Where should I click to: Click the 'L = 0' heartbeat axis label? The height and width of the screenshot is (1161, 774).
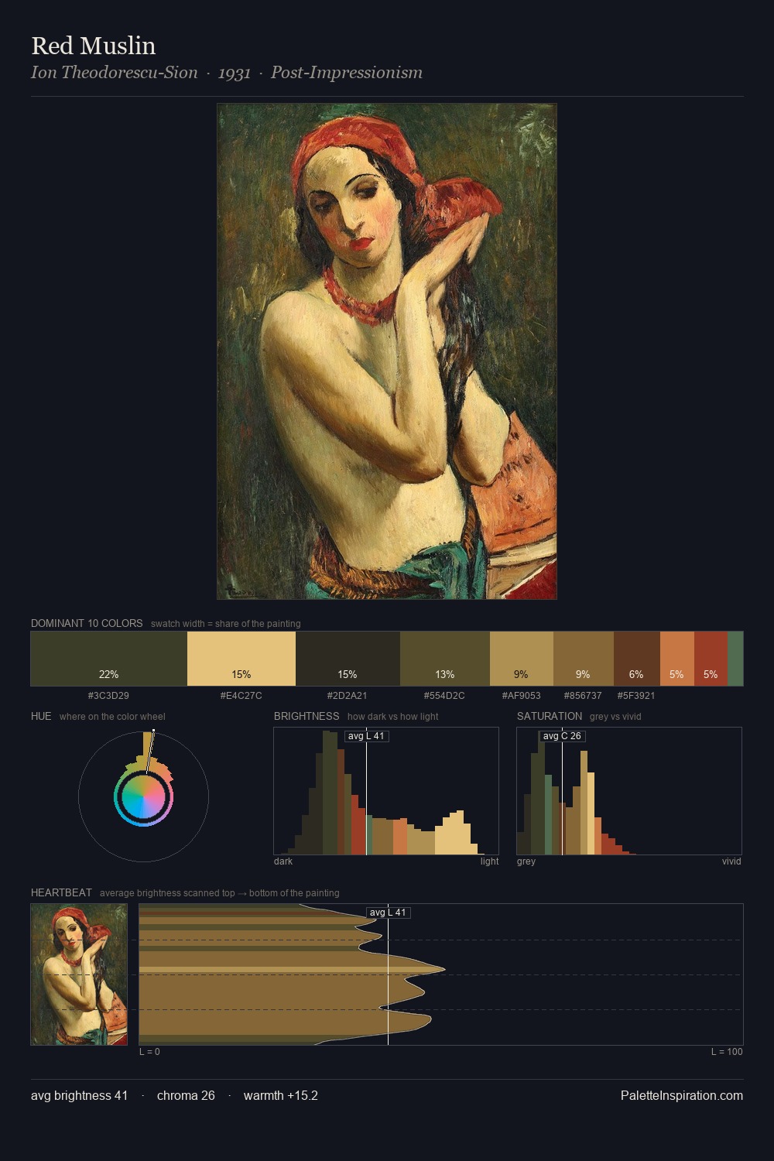pyautogui.click(x=149, y=1052)
